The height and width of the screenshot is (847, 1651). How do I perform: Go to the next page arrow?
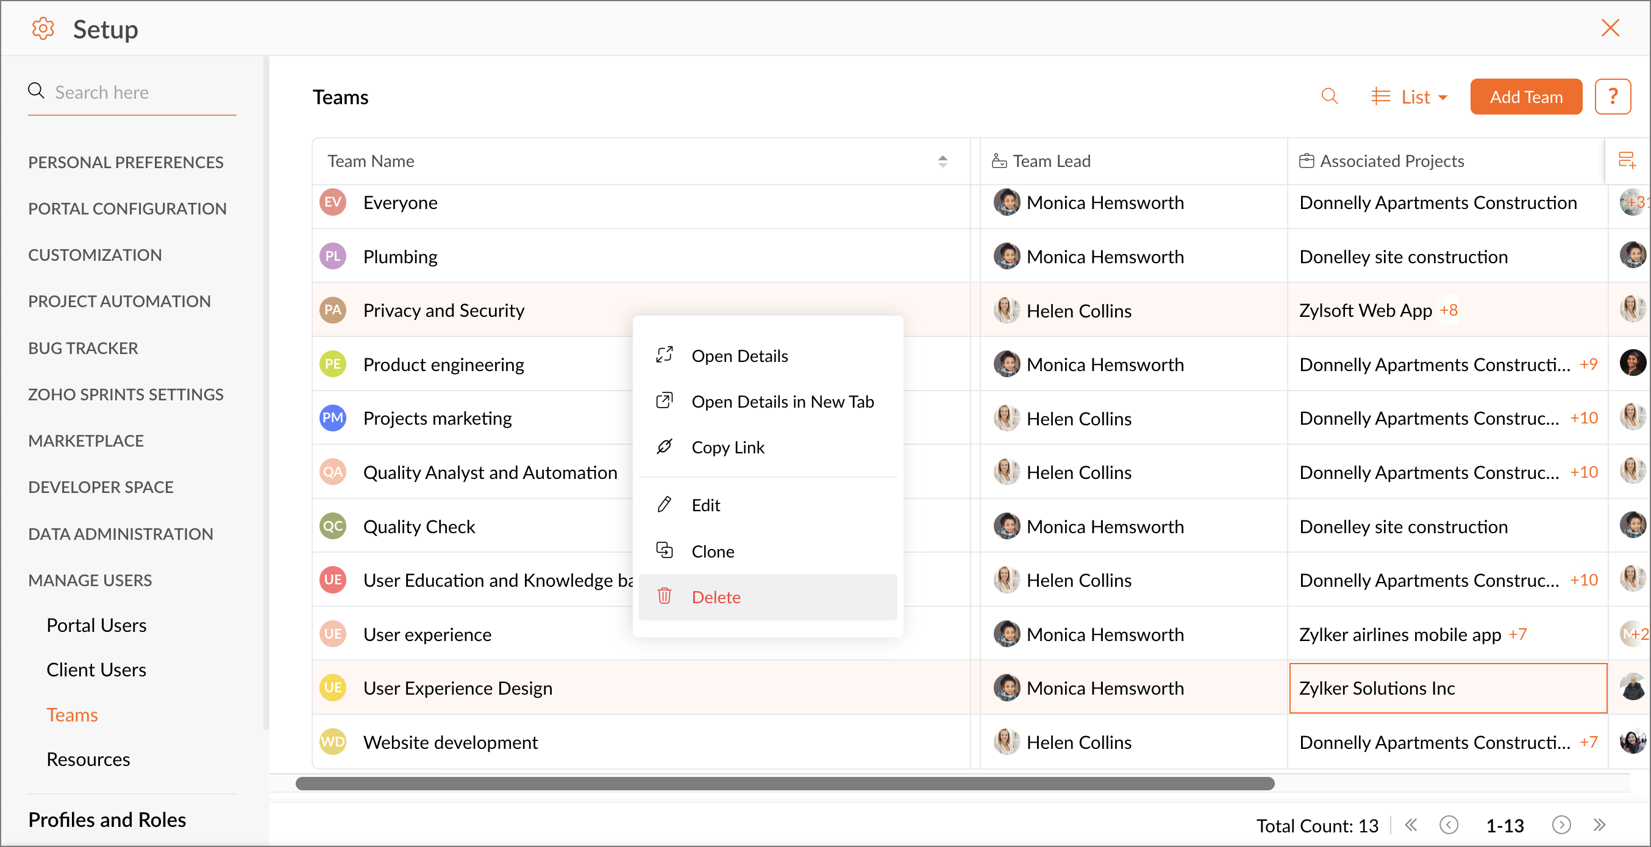tap(1561, 824)
